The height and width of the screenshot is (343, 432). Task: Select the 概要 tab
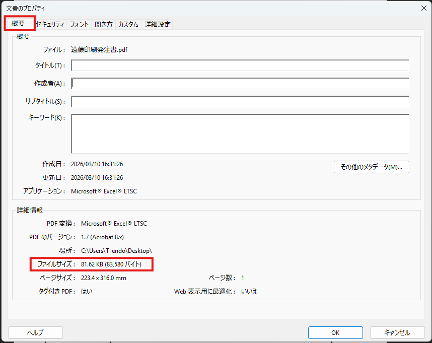(18, 24)
